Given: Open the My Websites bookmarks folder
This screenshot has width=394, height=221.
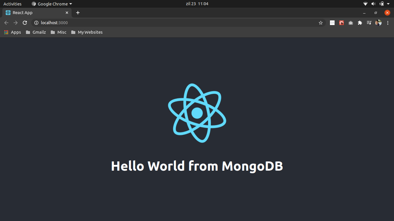Looking at the screenshot, I should point(87,32).
